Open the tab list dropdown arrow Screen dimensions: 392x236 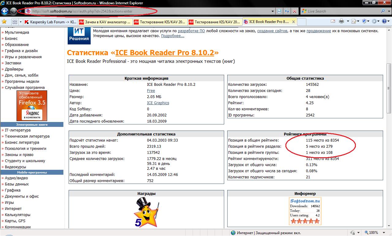coord(21,22)
